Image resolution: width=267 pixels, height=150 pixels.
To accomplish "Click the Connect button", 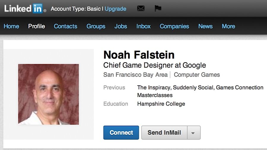I will (x=121, y=133).
